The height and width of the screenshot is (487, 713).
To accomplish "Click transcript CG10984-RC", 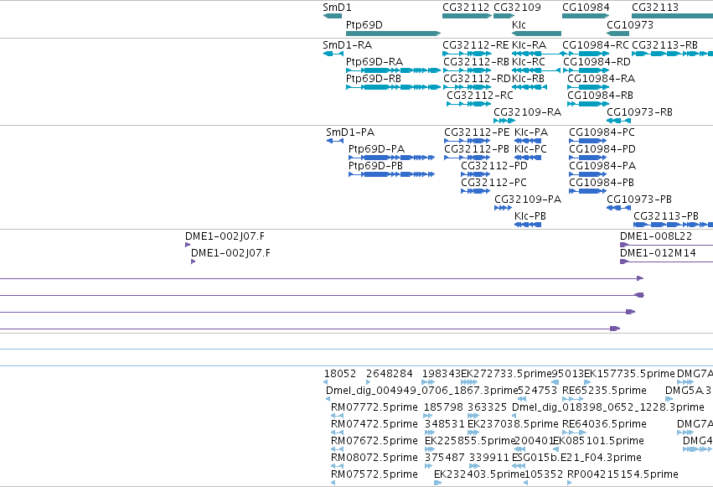I will coord(586,54).
